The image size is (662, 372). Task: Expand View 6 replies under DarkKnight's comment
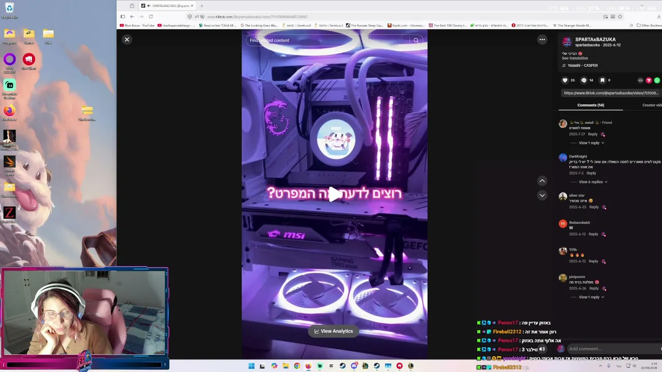(x=593, y=182)
